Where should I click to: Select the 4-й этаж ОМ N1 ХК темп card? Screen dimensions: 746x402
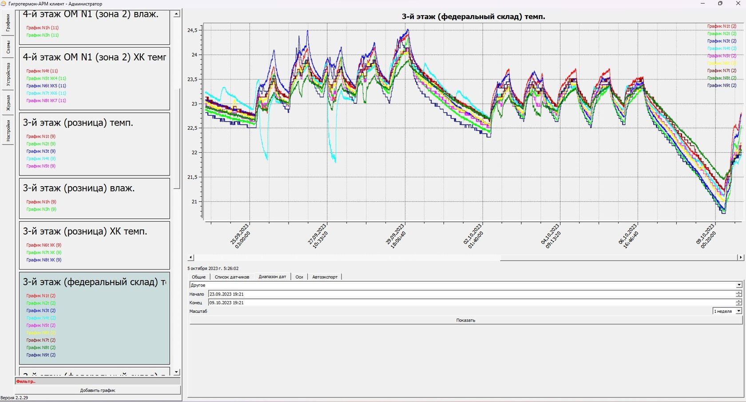tap(95, 79)
